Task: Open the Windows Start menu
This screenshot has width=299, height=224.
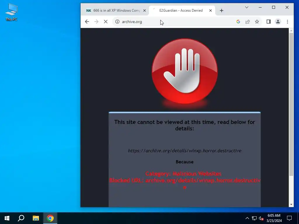Action: pos(7,218)
